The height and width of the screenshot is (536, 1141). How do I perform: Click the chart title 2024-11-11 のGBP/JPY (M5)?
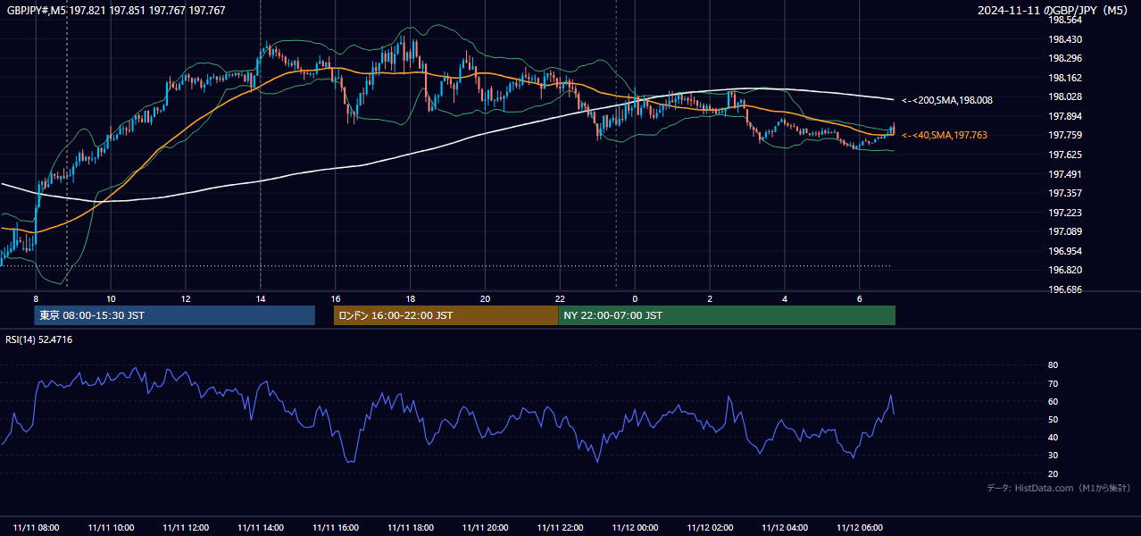coord(1054,11)
